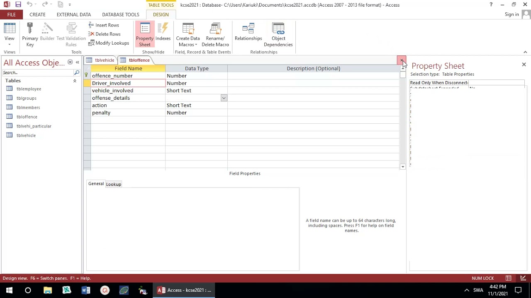Open the Indexes window
The image size is (531, 298).
163,32
